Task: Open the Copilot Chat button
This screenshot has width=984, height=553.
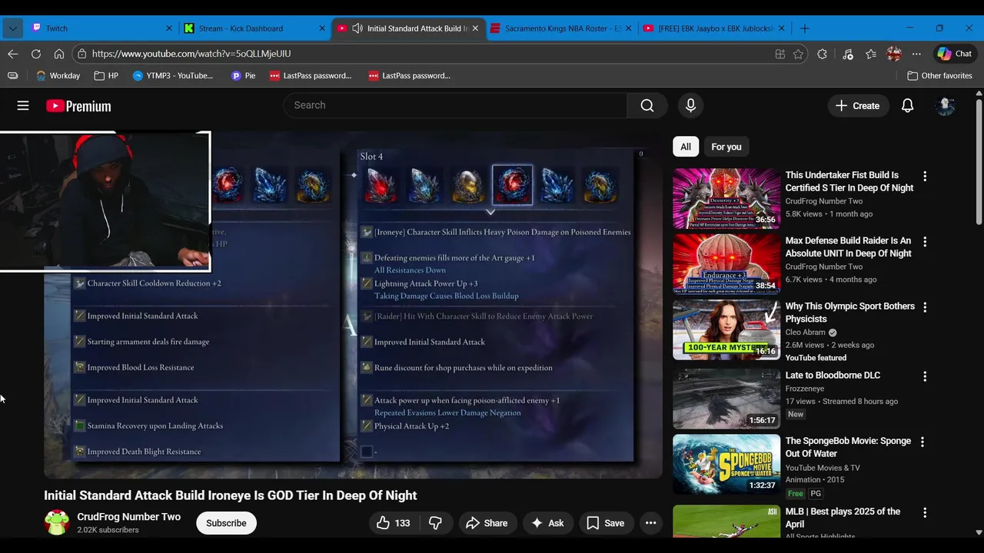Action: click(955, 54)
